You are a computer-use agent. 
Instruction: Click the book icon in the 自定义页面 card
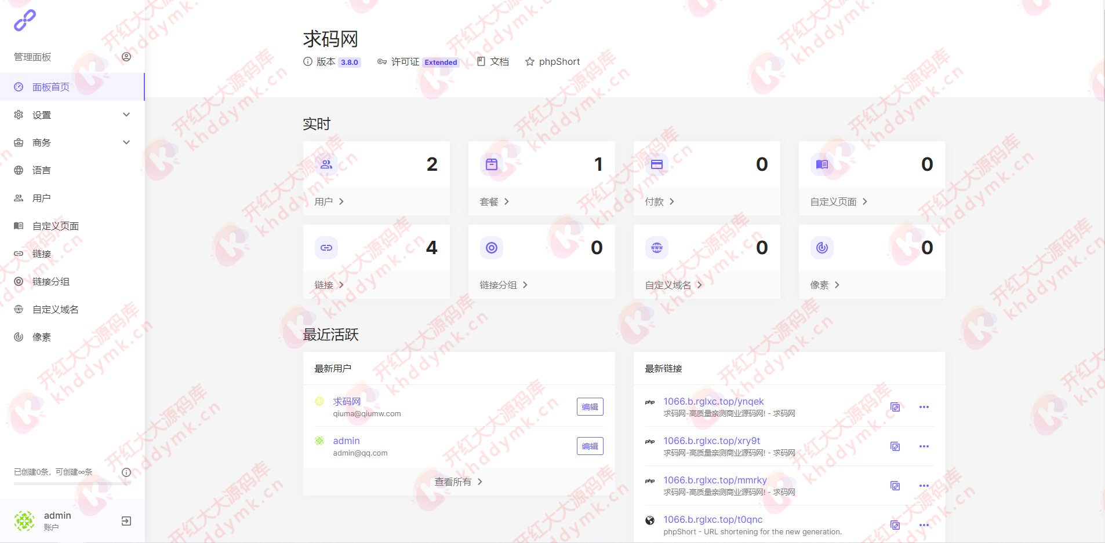(x=822, y=164)
